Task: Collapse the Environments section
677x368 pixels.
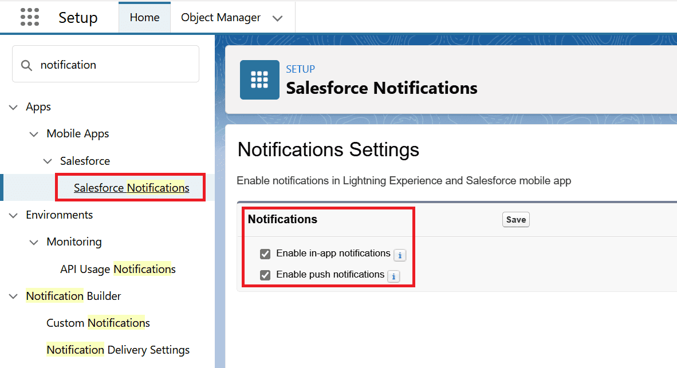Action: point(13,215)
